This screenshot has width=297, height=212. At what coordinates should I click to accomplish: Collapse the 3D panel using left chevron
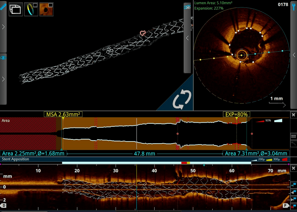coord(187,38)
